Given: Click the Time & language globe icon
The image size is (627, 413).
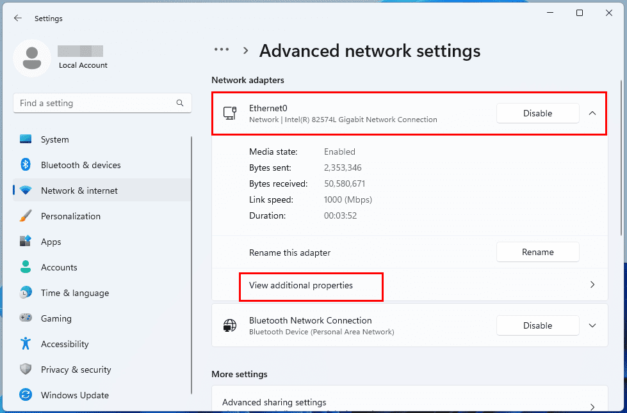Looking at the screenshot, I should tap(26, 293).
